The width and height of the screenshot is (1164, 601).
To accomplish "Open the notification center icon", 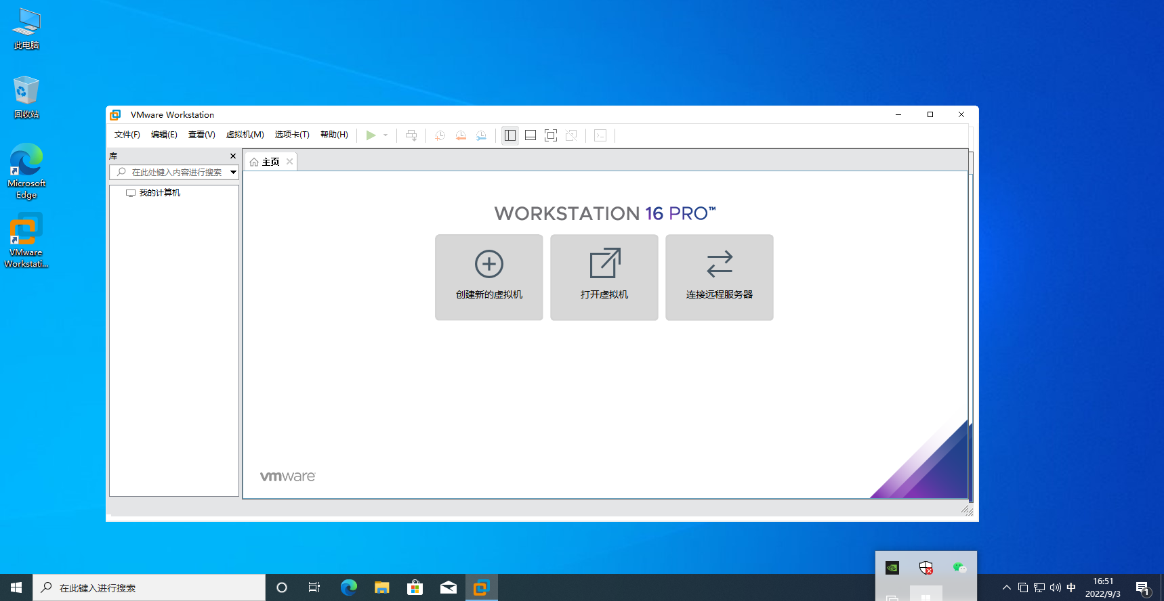I will pos(1143,587).
